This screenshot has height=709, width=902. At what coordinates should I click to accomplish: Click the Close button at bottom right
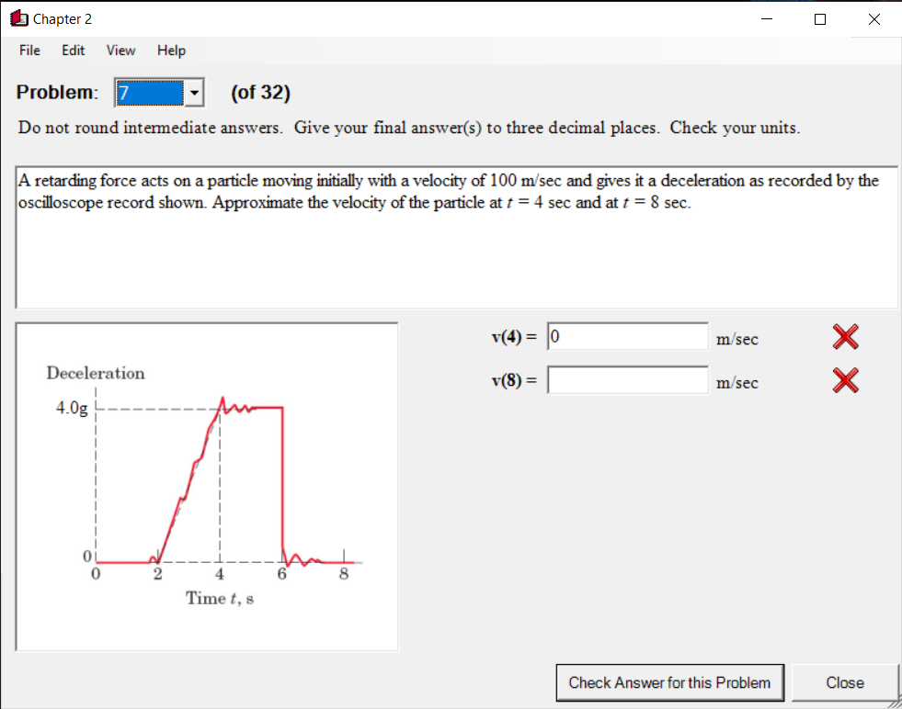click(845, 682)
